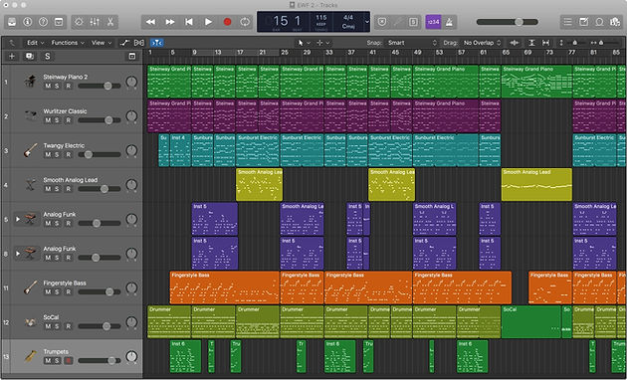Toggle Cycle mode
This screenshot has height=380, width=627.
coord(245,22)
